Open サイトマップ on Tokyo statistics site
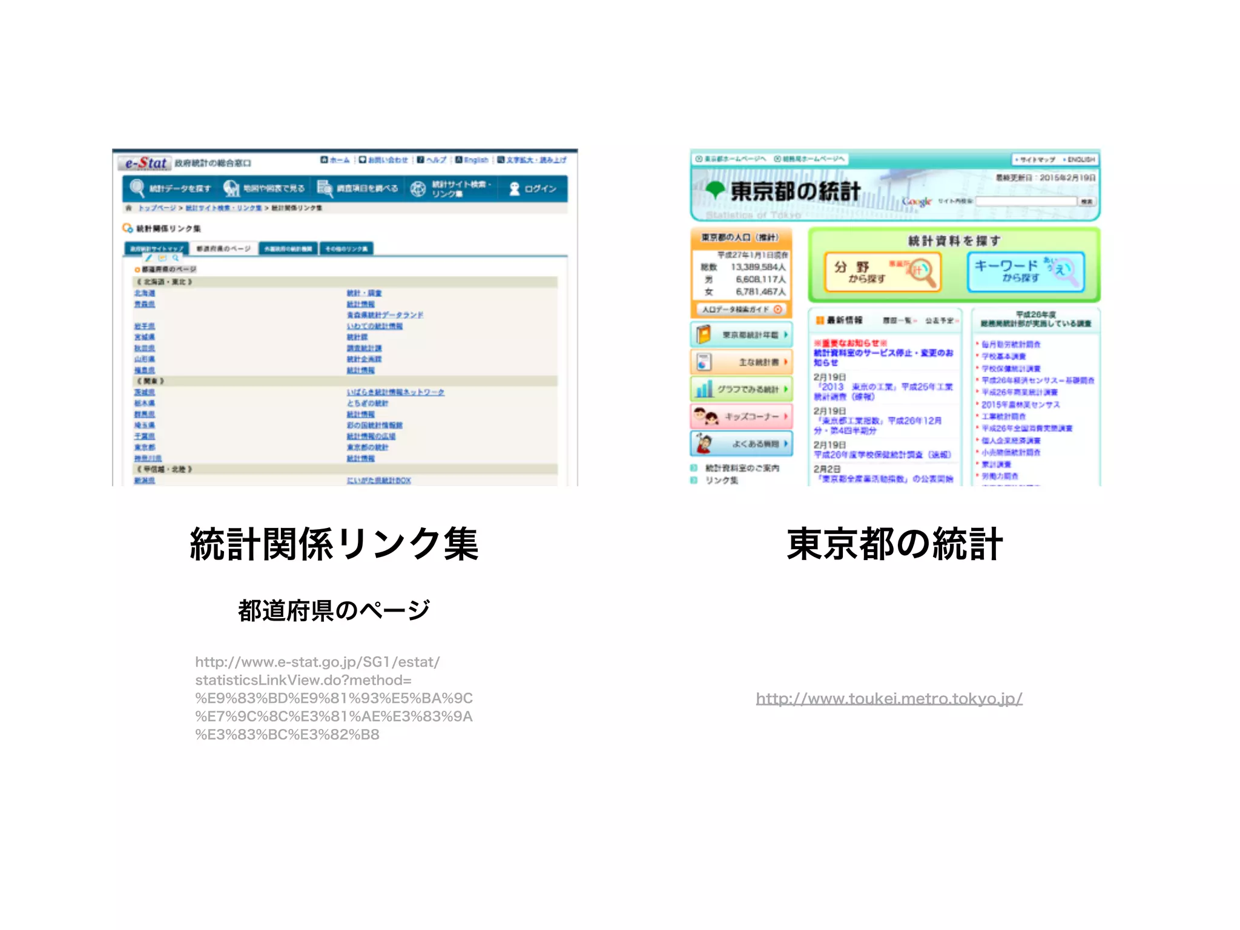1240x930 pixels. point(1035,159)
